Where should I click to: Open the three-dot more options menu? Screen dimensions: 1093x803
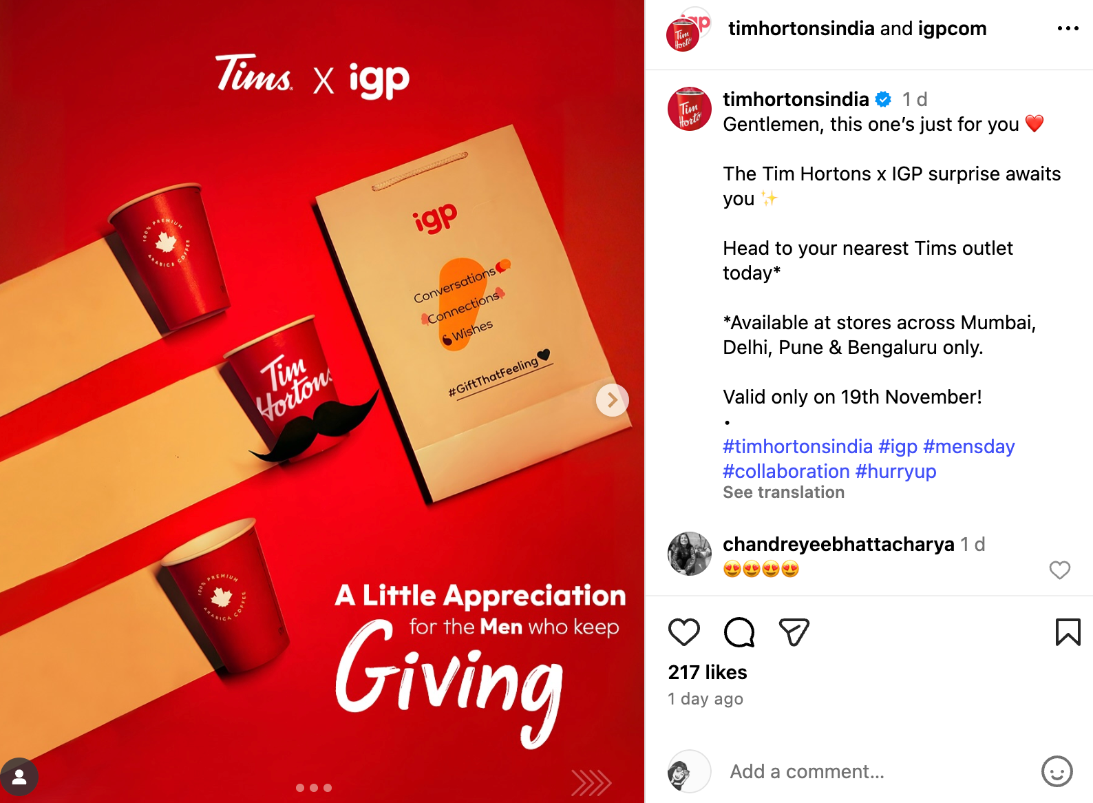click(x=1068, y=28)
